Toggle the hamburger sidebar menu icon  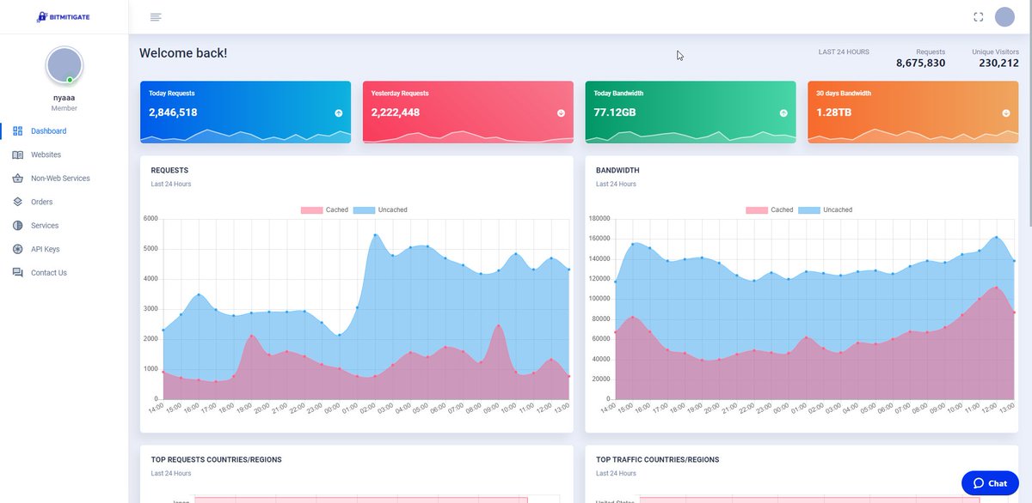click(156, 17)
